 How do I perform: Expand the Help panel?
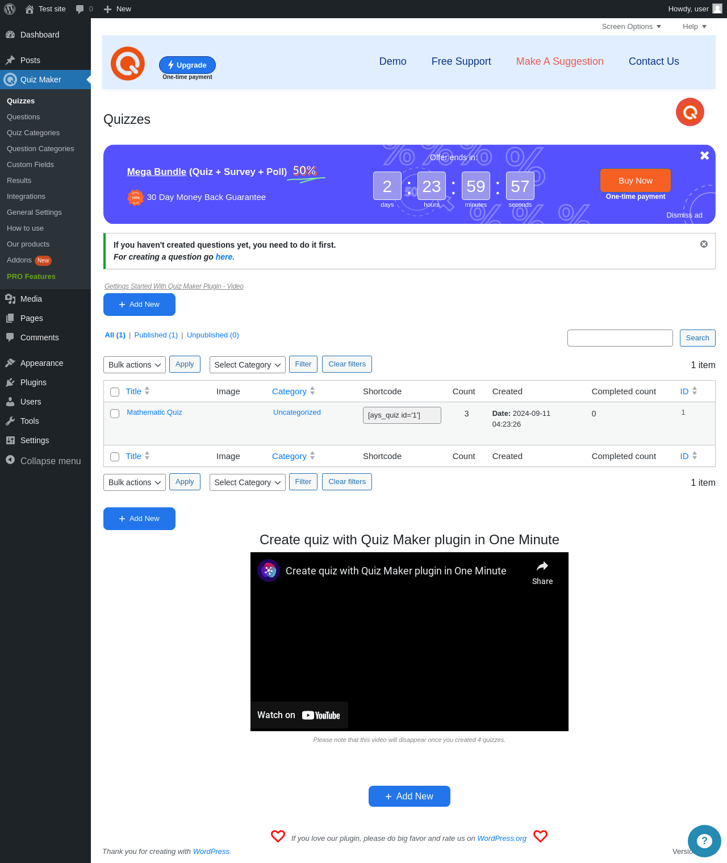pyautogui.click(x=695, y=27)
